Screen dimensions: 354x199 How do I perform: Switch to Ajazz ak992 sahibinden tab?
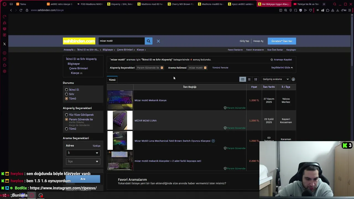241,4
